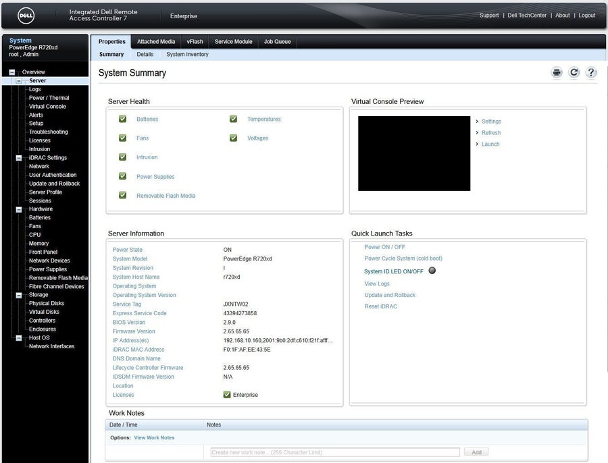Open View Work Notes link

click(154, 437)
